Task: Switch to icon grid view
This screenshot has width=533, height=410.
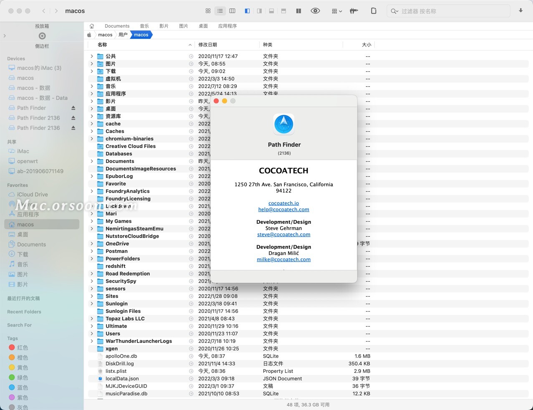Action: (x=208, y=11)
